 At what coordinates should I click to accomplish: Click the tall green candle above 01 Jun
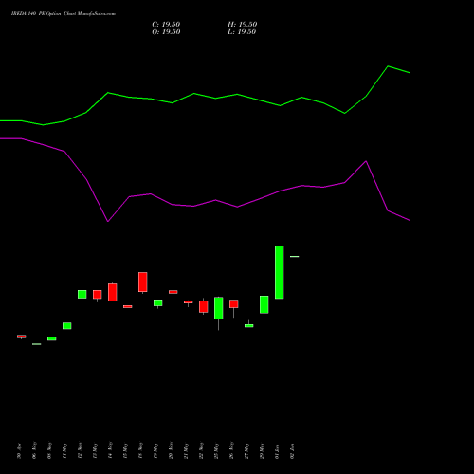(280, 272)
